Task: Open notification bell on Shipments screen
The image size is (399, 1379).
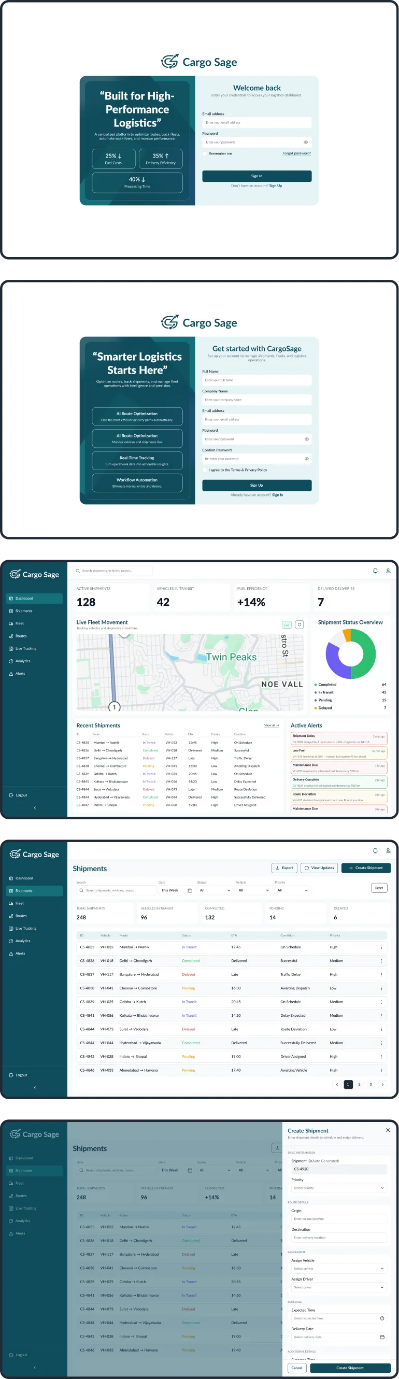Action: [375, 850]
